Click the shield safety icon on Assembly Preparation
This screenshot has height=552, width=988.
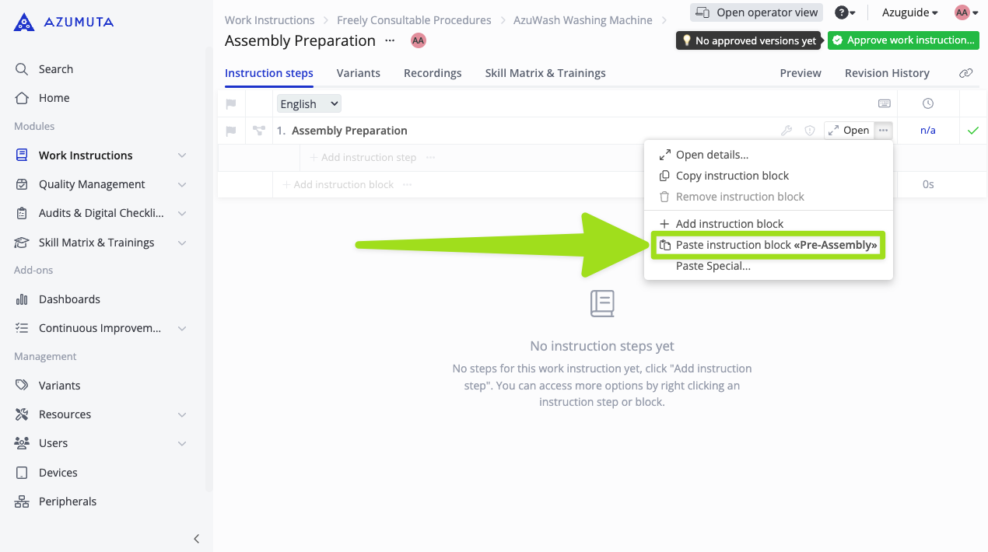point(809,131)
